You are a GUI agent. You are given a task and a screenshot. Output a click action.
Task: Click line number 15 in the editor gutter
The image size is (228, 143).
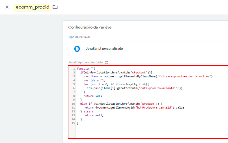[73, 123]
